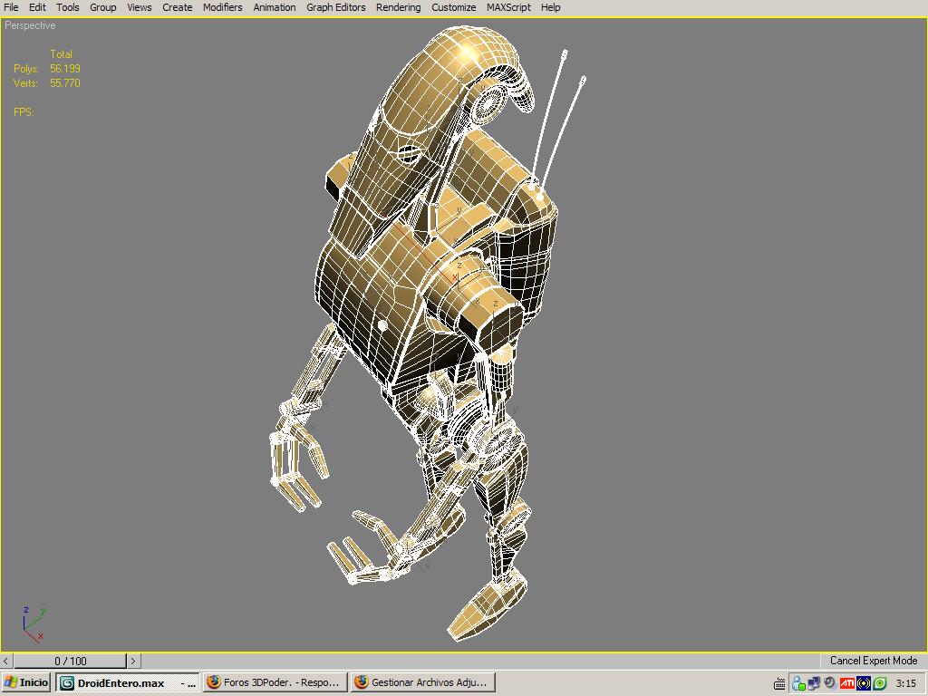Open the Edit menu

(x=37, y=7)
